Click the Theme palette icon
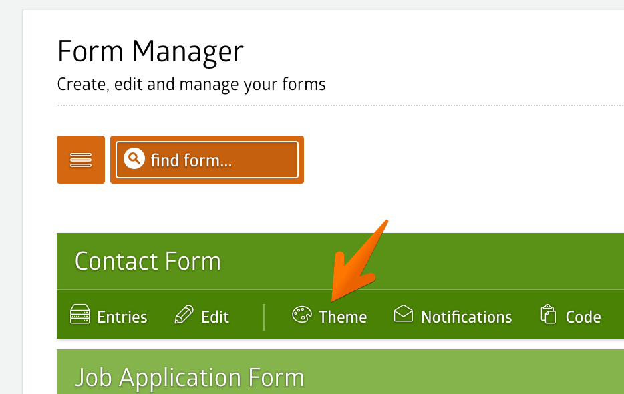The width and height of the screenshot is (624, 394). (302, 315)
